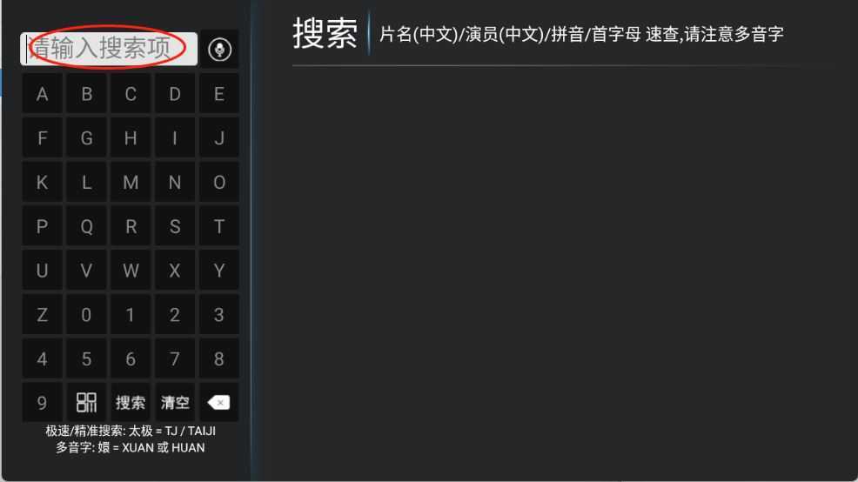Click the 搜索 button on the keyboard
858x482 pixels.
pos(131,403)
